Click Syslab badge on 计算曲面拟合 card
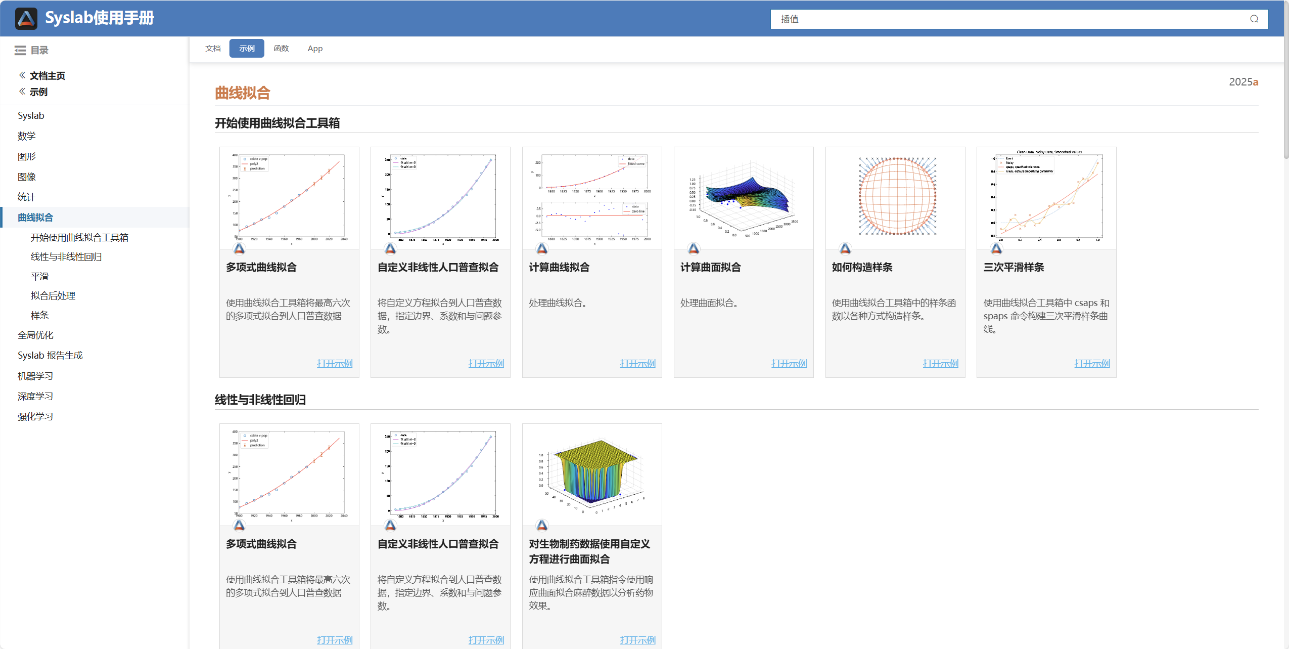The width and height of the screenshot is (1289, 649). click(694, 248)
